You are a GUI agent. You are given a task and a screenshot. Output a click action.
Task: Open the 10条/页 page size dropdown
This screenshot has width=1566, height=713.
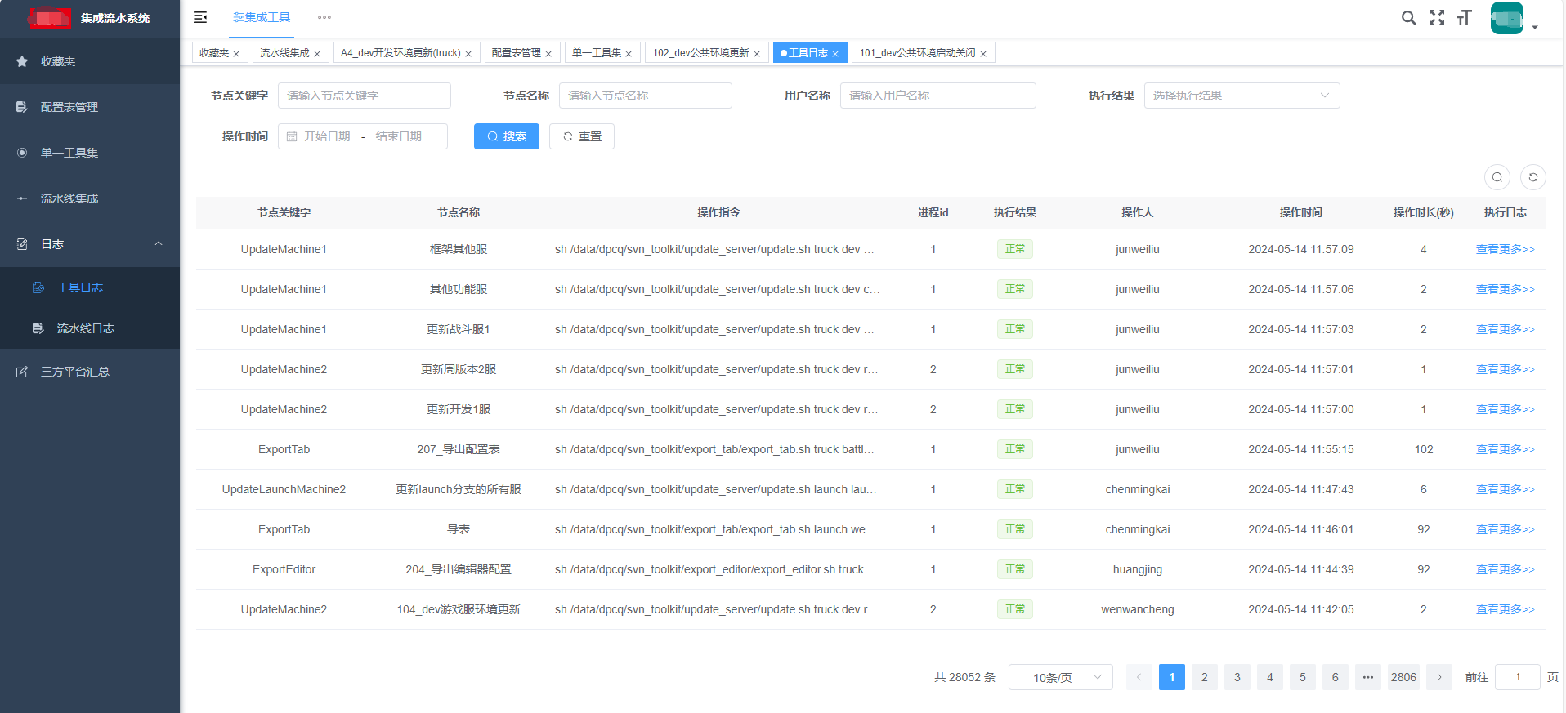(1061, 677)
